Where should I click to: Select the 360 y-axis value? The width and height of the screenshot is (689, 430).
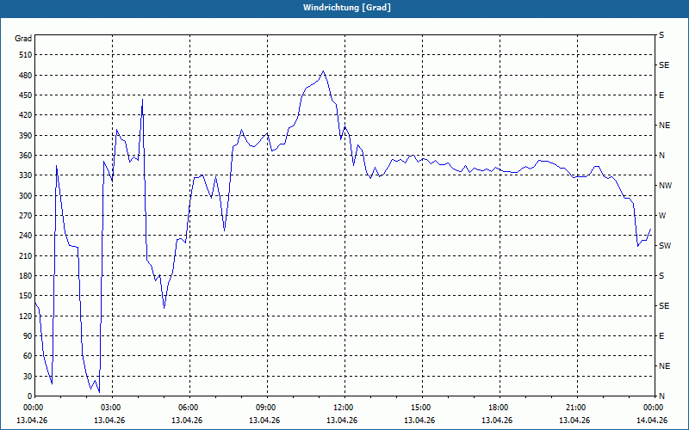point(26,156)
